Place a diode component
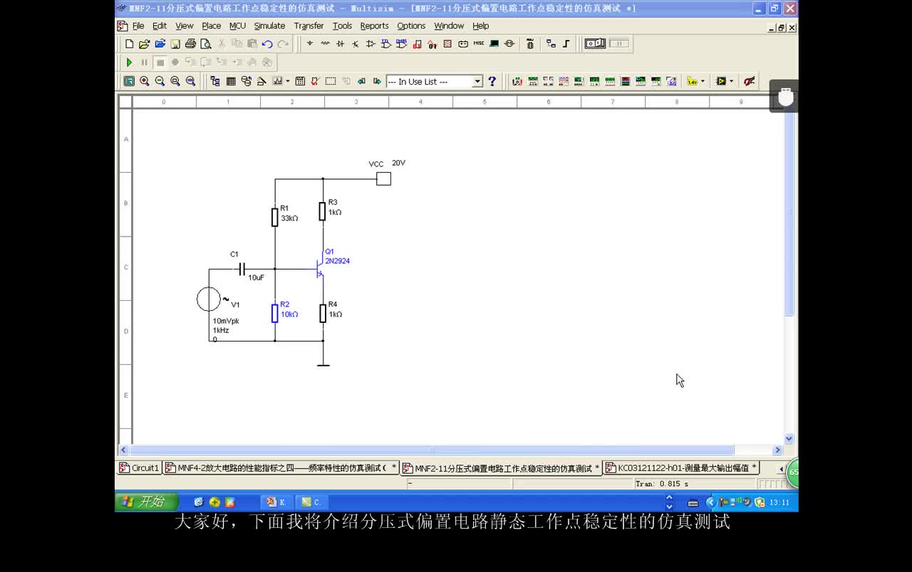This screenshot has height=572, width=912. (x=340, y=43)
